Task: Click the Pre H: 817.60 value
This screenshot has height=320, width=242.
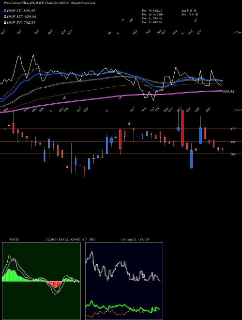Action: 152,15
